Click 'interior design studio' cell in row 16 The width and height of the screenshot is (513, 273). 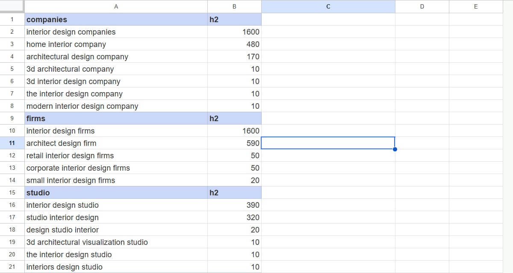(x=116, y=205)
